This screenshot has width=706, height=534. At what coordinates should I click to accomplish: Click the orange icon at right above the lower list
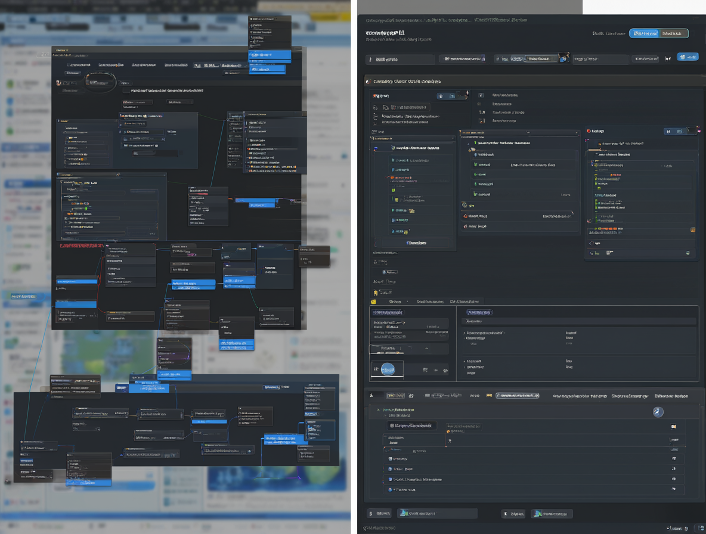(x=674, y=427)
